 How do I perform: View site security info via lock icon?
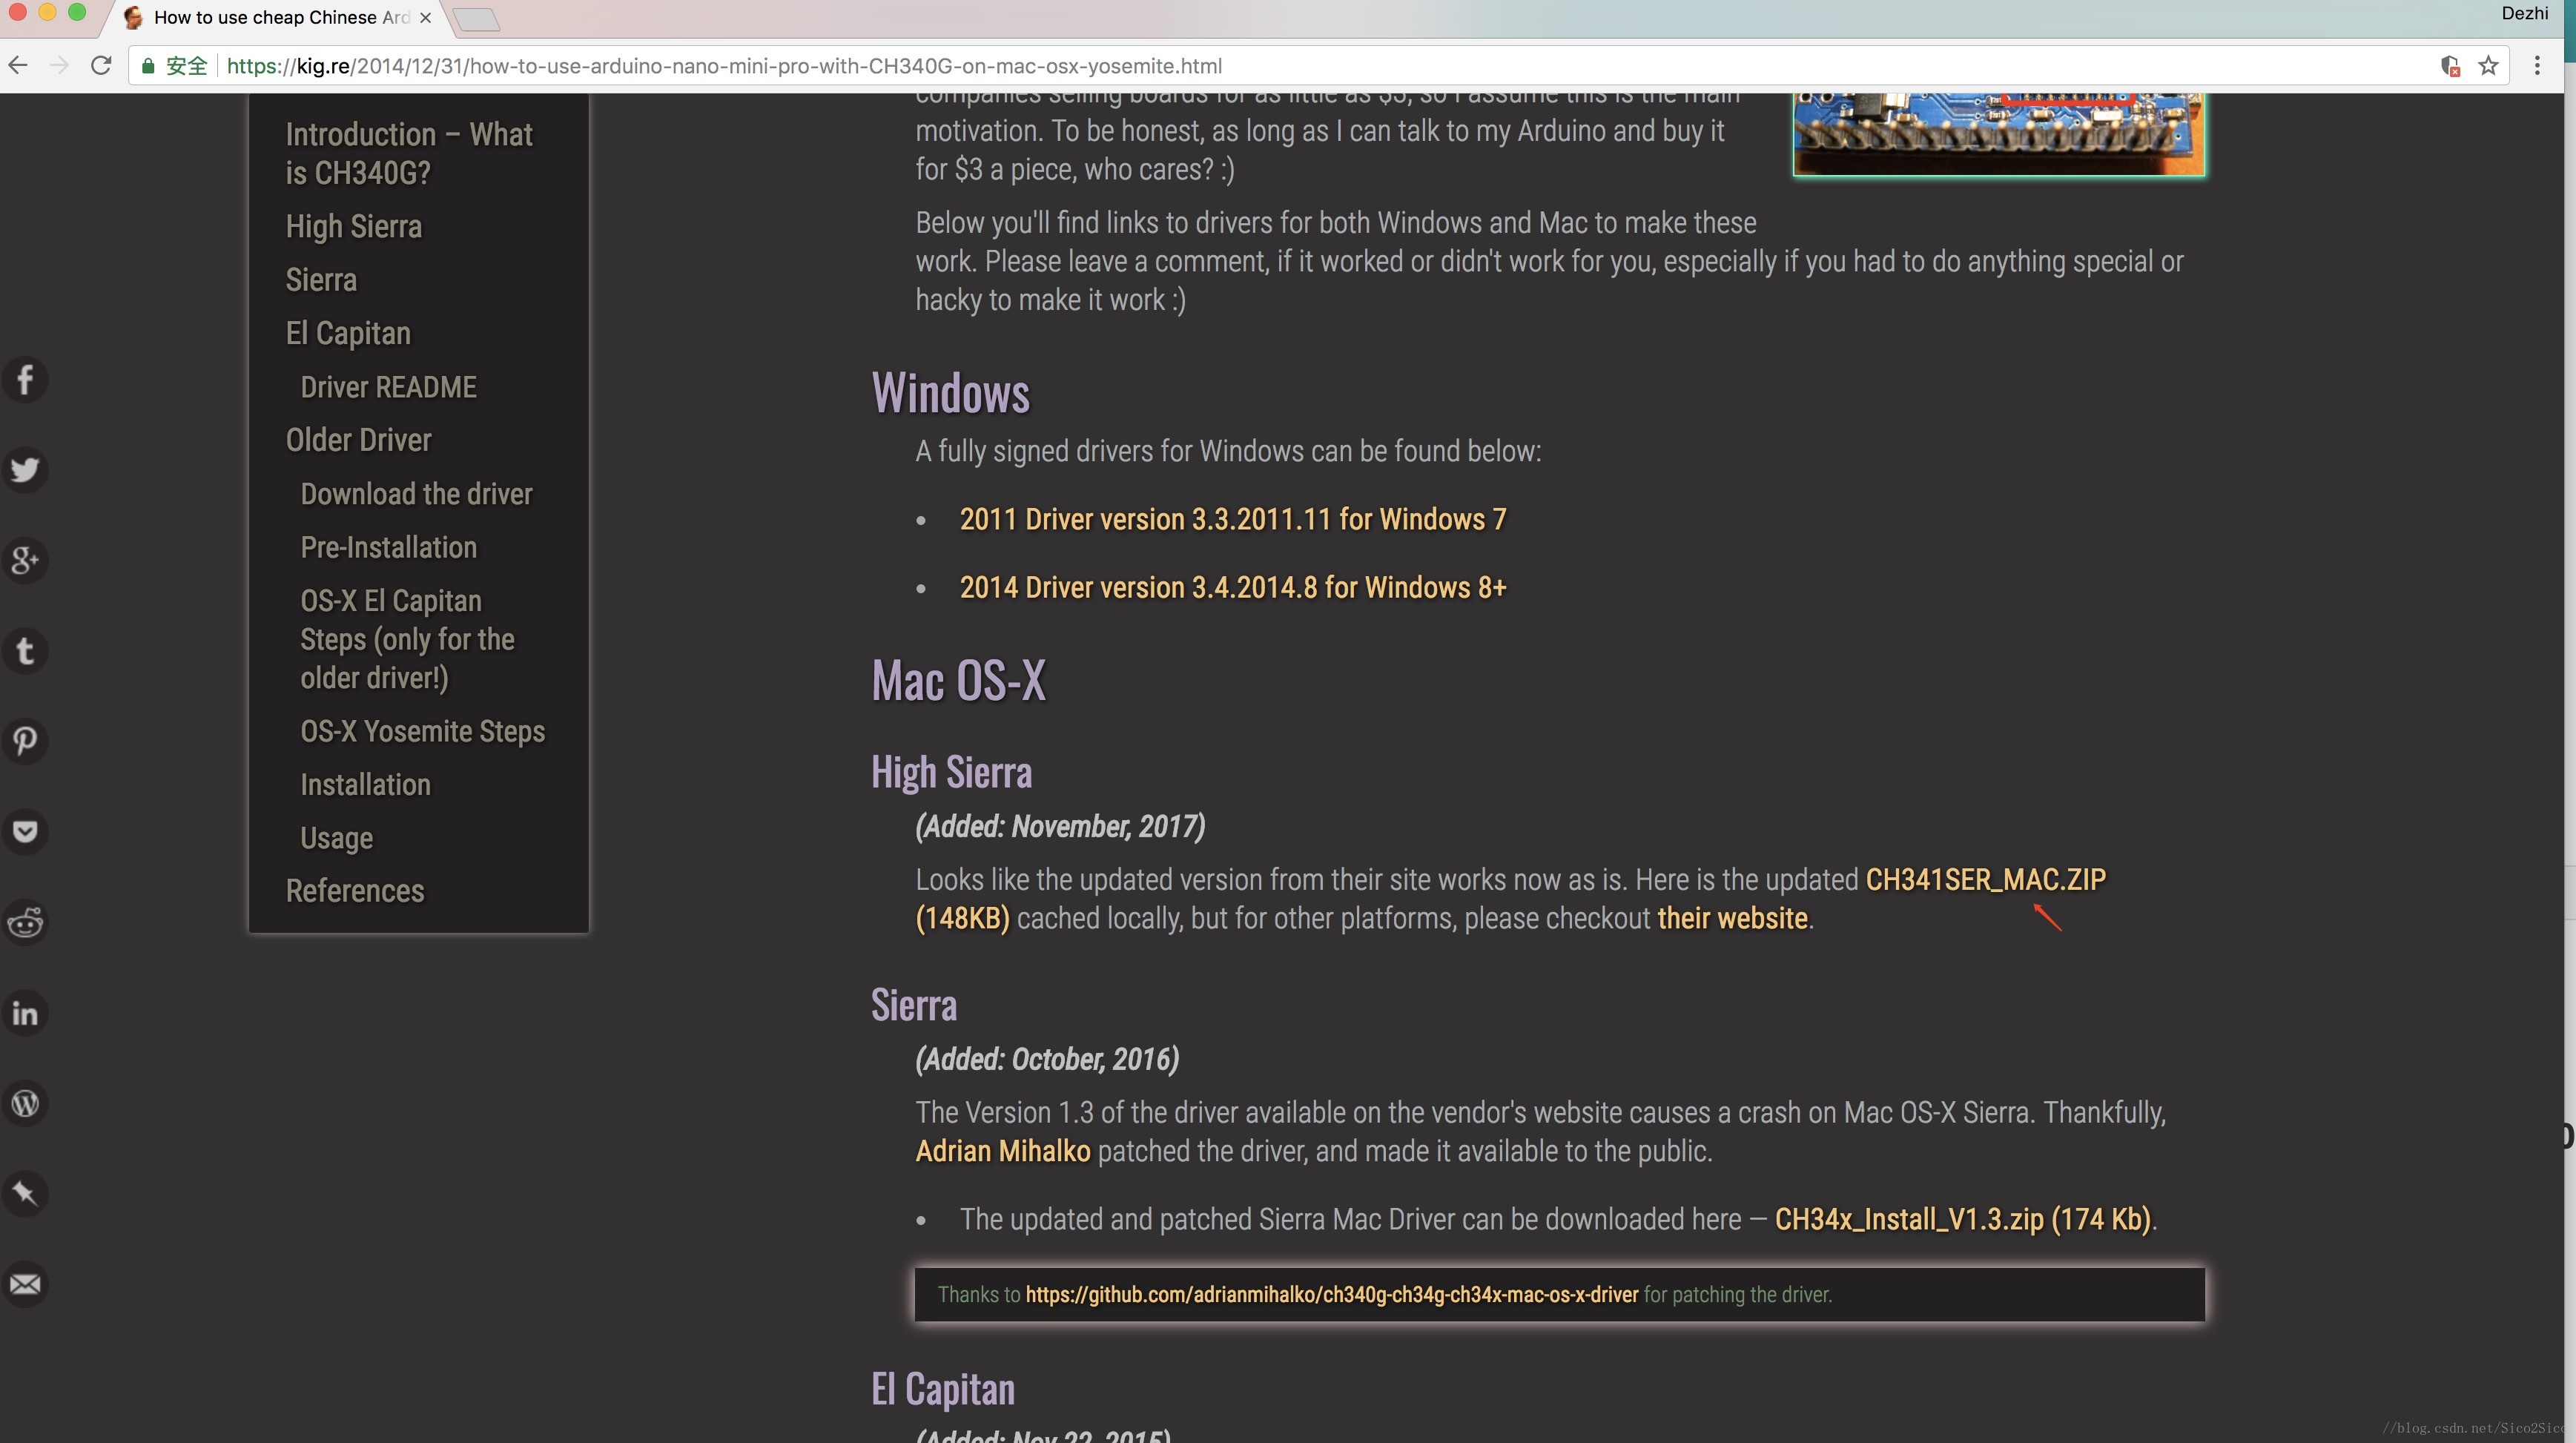[148, 66]
